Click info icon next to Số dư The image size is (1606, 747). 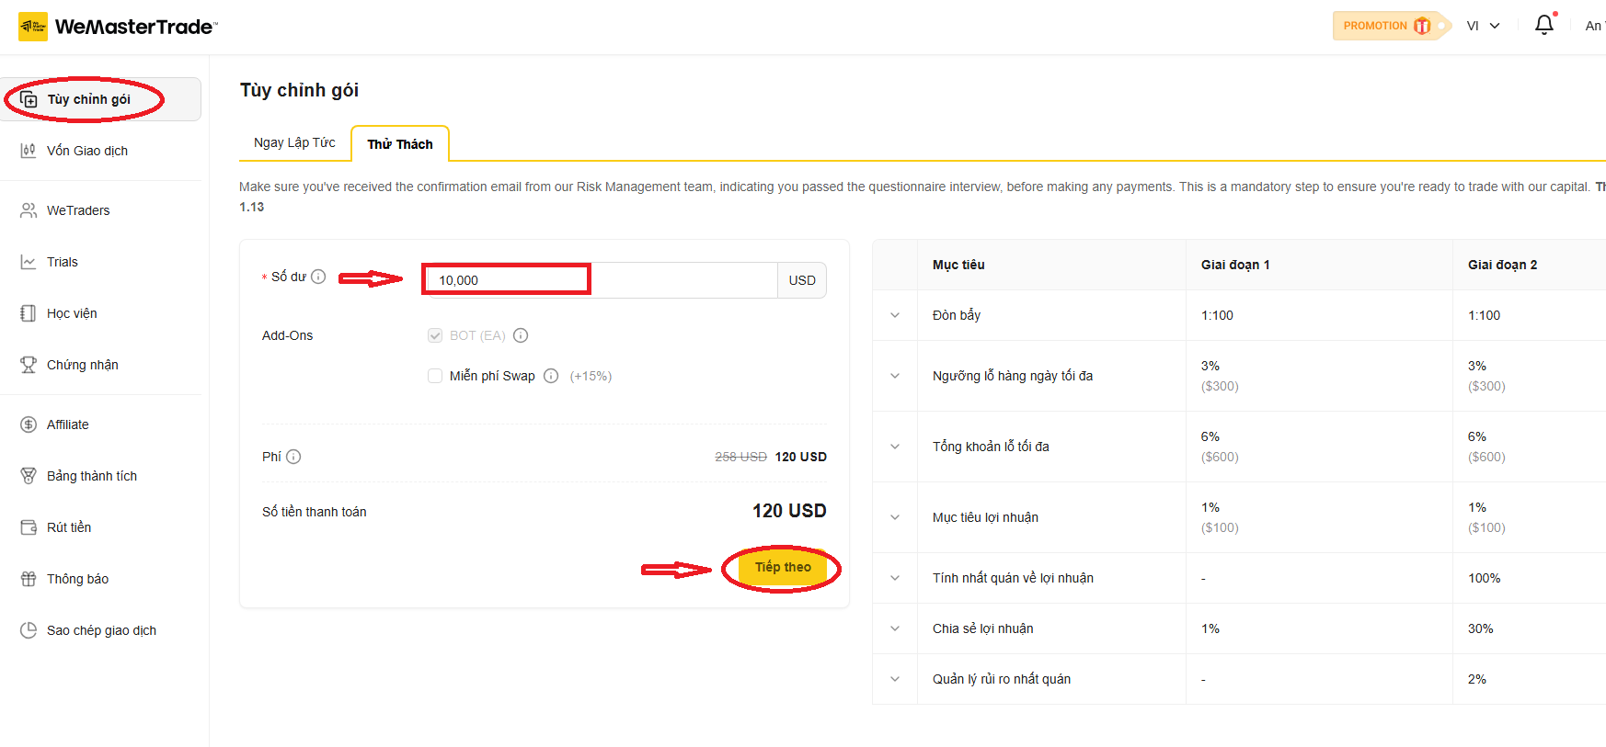[x=318, y=277]
